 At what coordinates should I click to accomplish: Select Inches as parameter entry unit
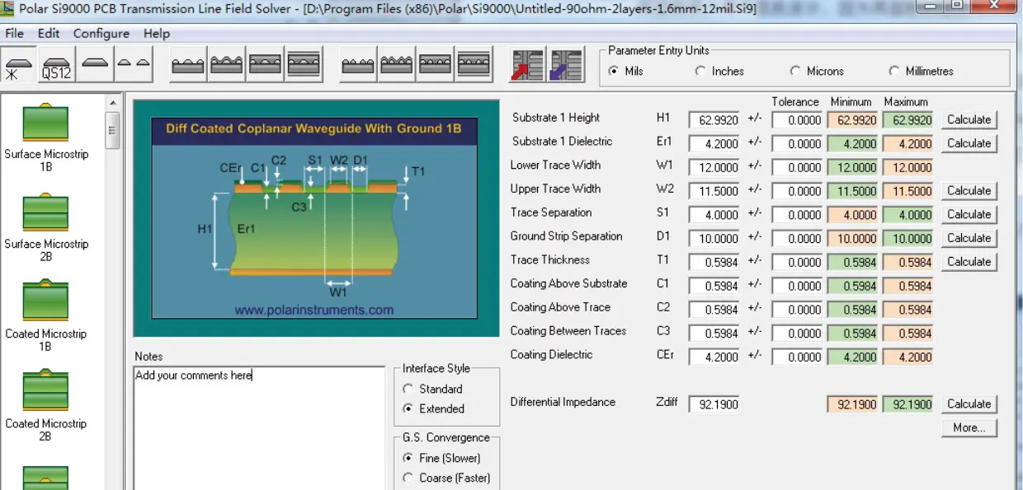[700, 72]
